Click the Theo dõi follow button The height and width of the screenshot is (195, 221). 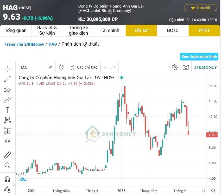(200, 8)
